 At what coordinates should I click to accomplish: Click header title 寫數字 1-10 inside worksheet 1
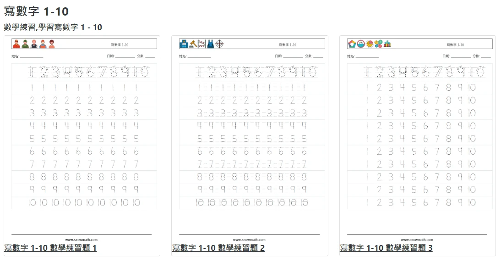coord(120,45)
